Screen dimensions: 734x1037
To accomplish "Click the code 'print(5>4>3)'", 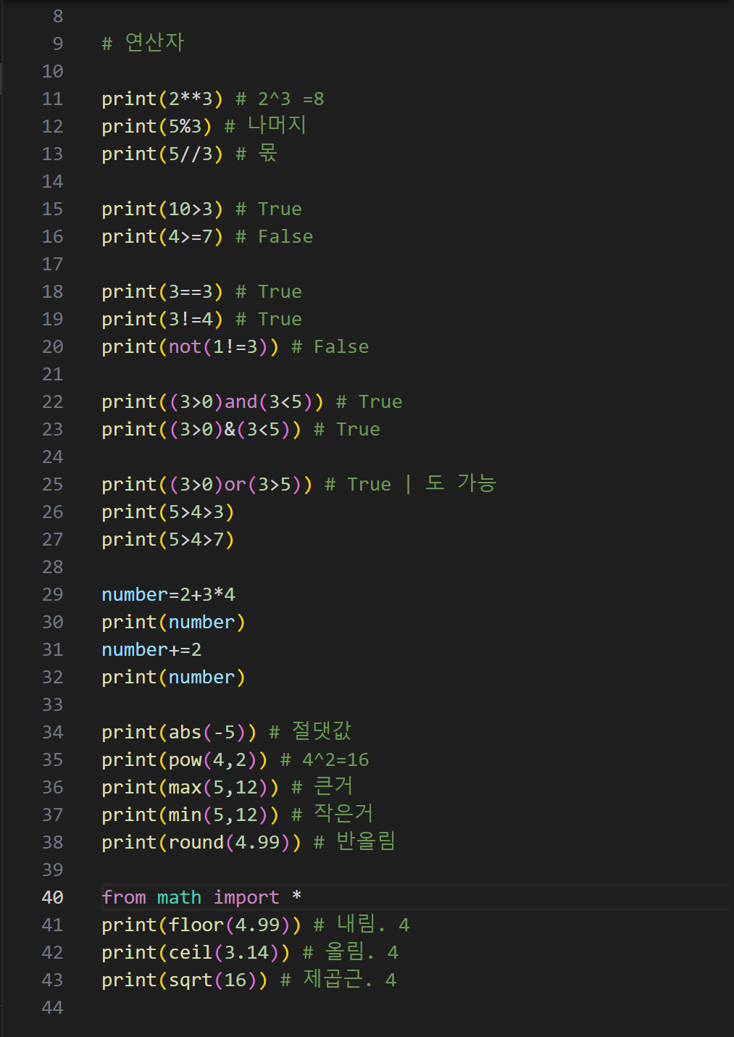I will 168,512.
